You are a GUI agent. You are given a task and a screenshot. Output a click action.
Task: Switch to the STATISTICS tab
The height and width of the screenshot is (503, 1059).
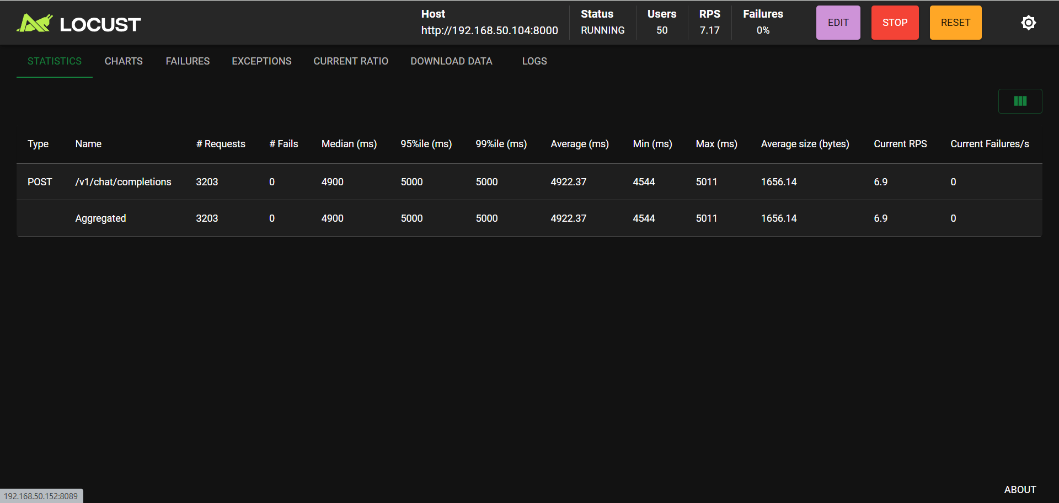tap(55, 61)
